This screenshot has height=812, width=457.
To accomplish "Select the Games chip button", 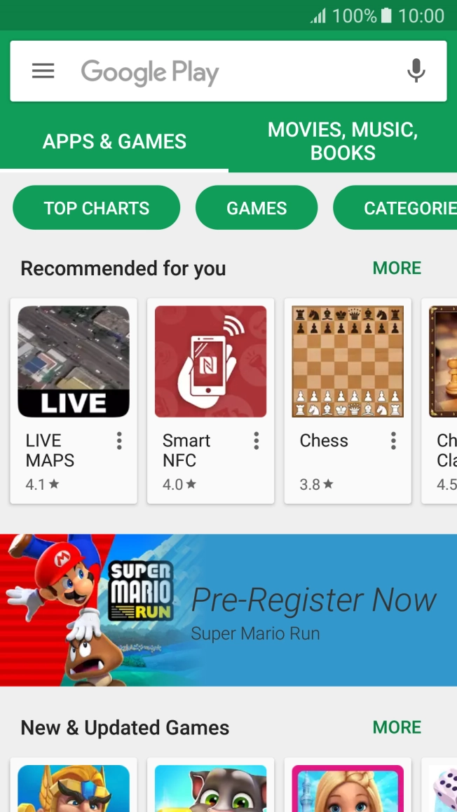I will 257,207.
